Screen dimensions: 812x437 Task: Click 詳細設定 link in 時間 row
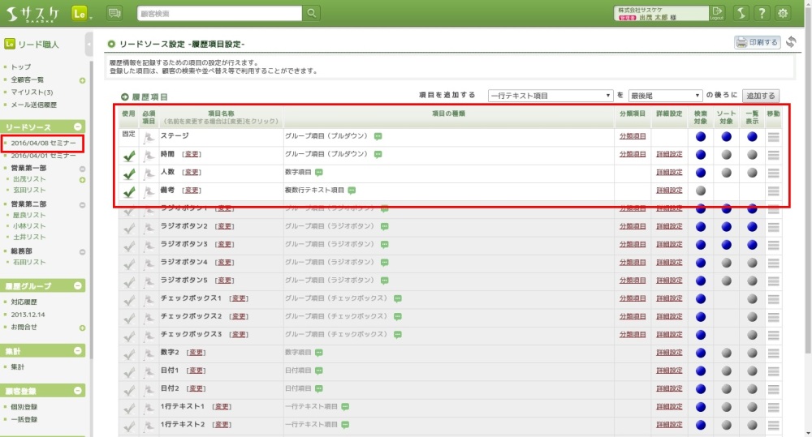click(668, 154)
